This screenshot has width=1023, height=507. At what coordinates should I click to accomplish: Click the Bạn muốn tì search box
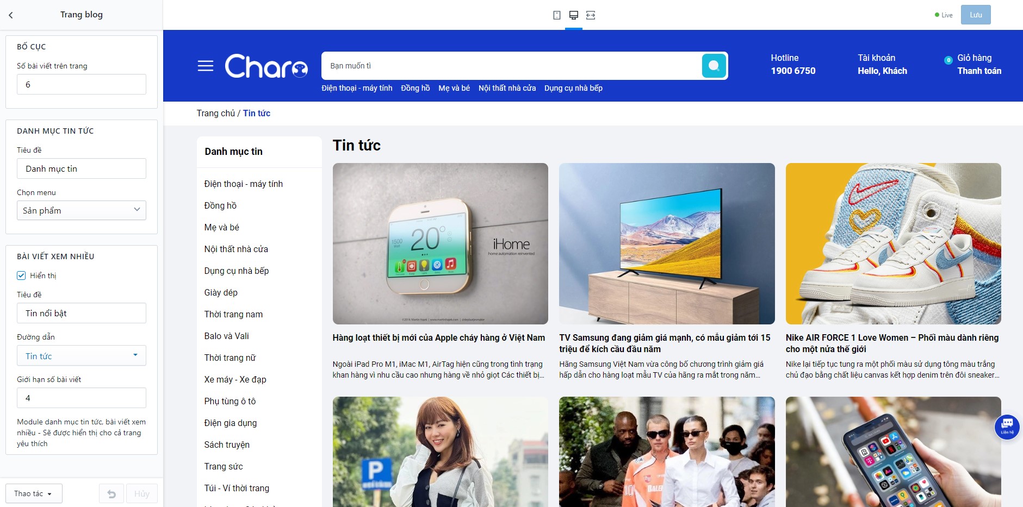point(511,66)
